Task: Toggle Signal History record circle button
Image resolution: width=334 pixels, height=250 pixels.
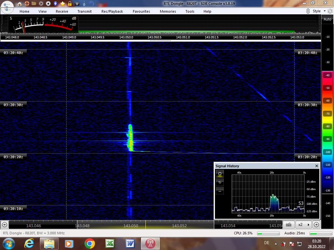Action: tap(220, 174)
